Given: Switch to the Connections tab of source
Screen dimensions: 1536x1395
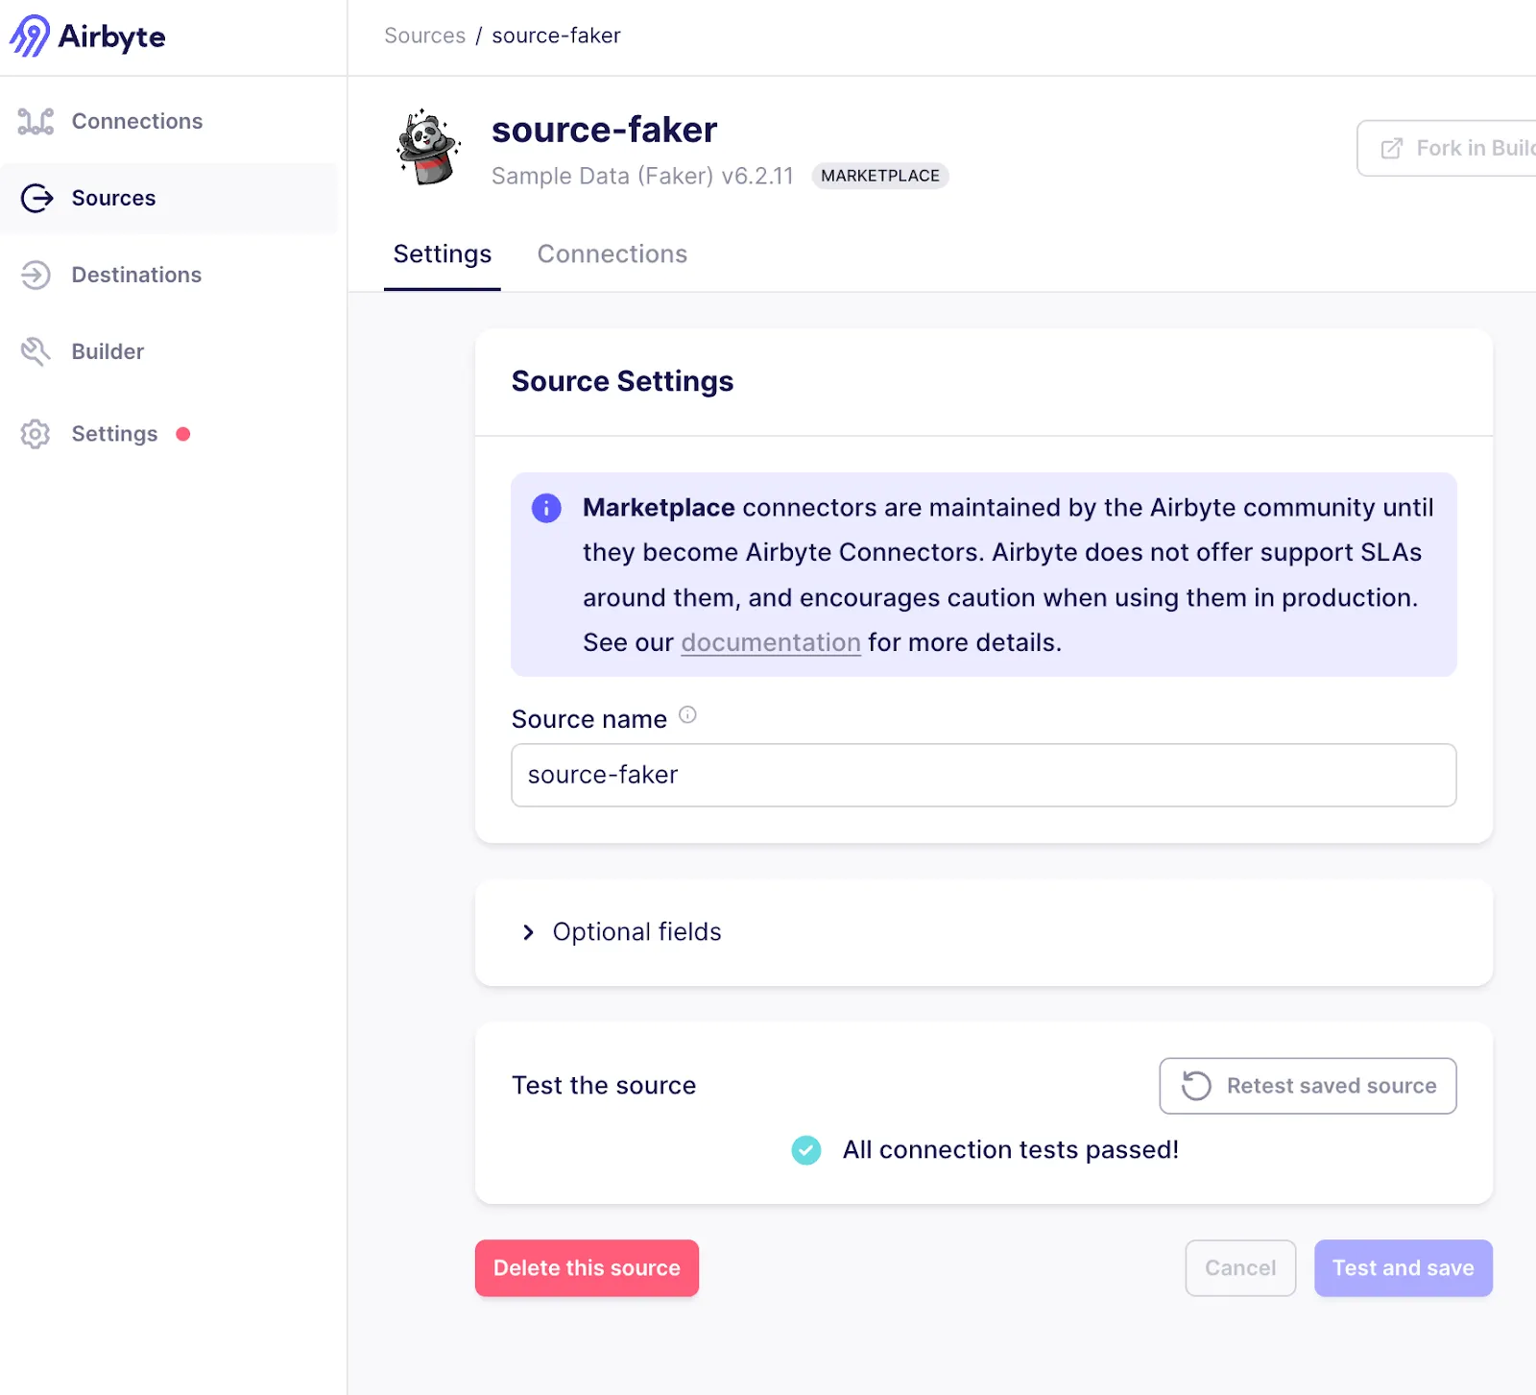Looking at the screenshot, I should point(612,254).
